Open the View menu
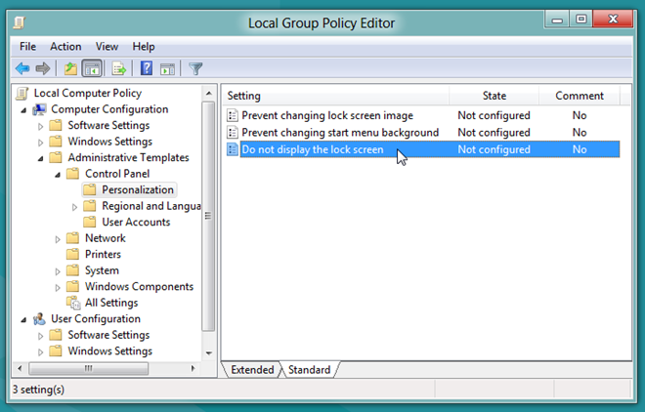The width and height of the screenshot is (645, 412). 107,46
